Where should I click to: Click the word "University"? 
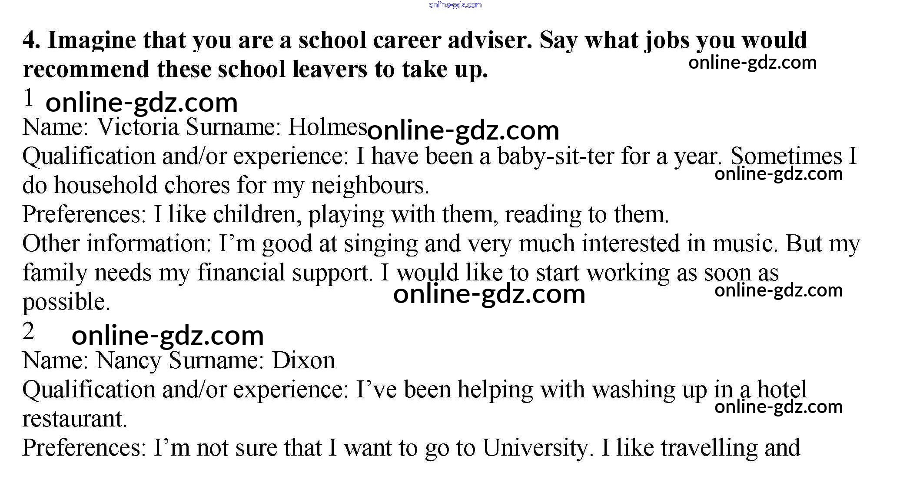click(535, 448)
